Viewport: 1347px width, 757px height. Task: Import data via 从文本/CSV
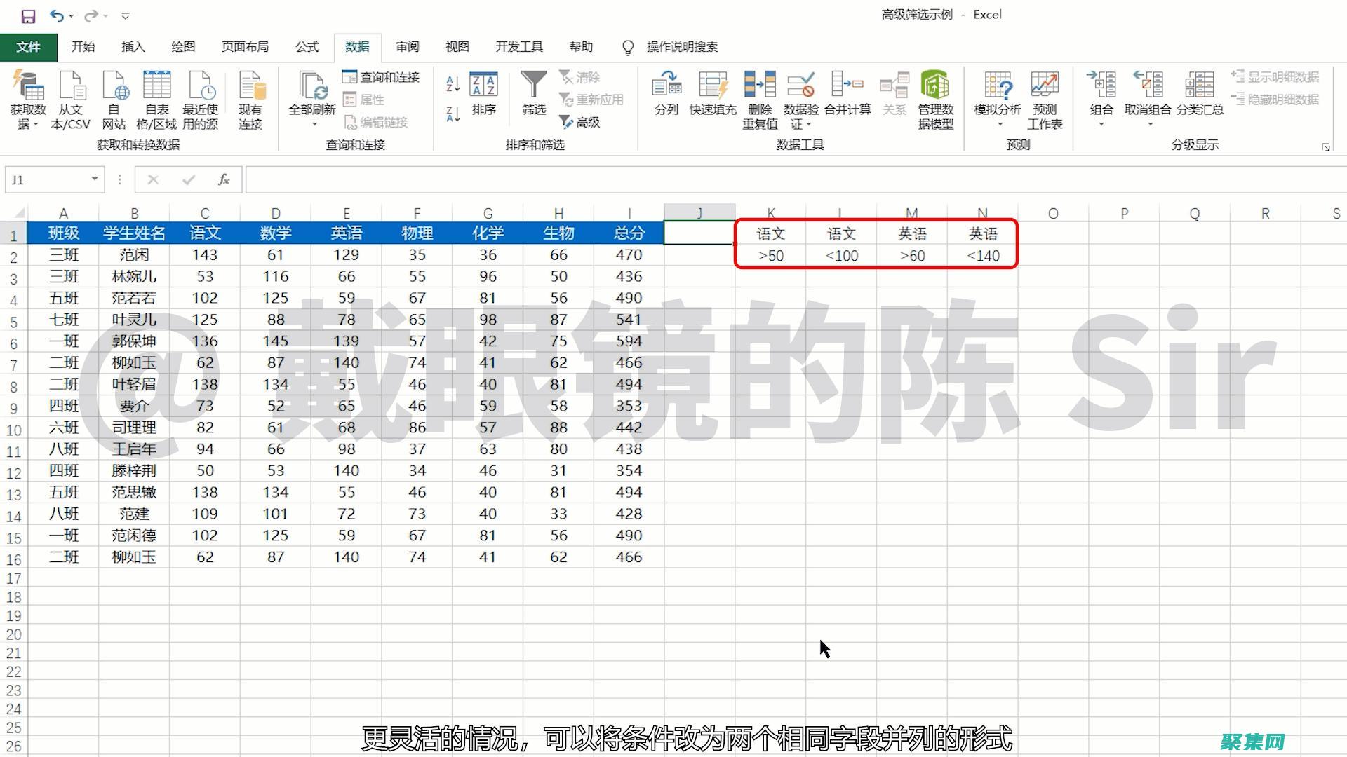(x=73, y=98)
